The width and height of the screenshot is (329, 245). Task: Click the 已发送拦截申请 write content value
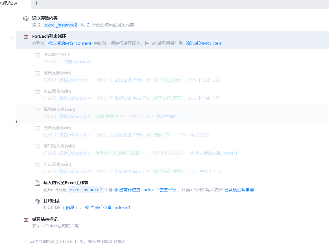[x=239, y=190]
